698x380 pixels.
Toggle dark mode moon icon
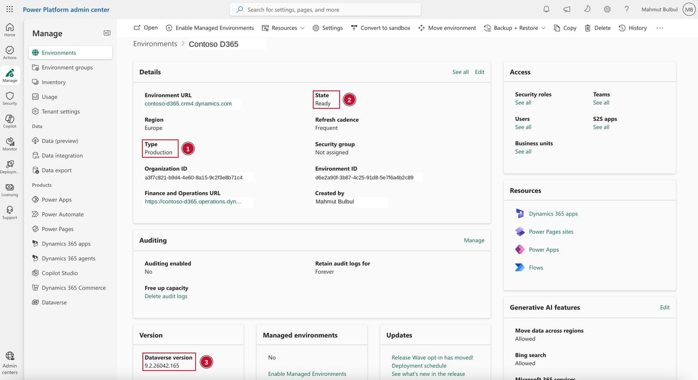587,9
